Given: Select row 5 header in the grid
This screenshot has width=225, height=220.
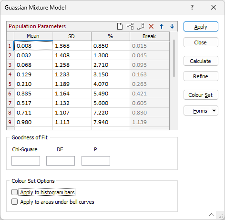Looking at the screenshot, I should [x=10, y=84].
